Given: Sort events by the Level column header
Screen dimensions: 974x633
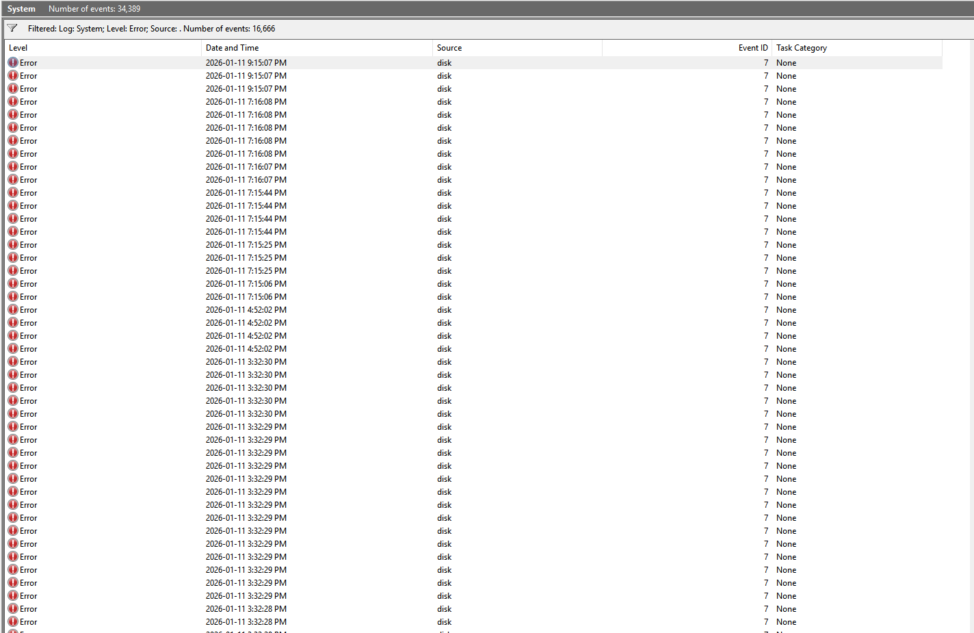Looking at the screenshot, I should 103,48.
